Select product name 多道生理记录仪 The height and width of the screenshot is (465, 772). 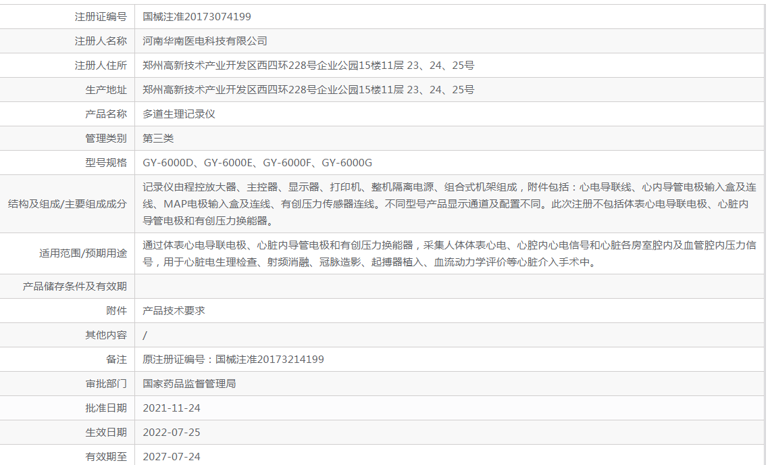tap(179, 114)
